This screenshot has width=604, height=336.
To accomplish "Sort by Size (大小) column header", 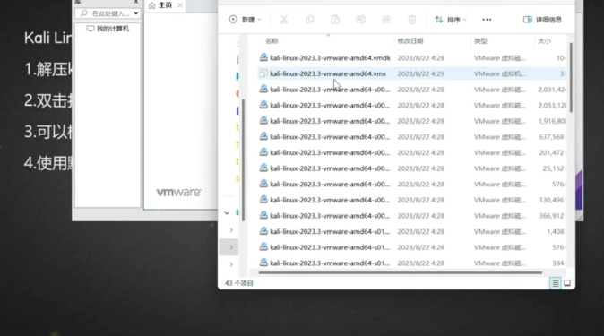I will (544, 41).
